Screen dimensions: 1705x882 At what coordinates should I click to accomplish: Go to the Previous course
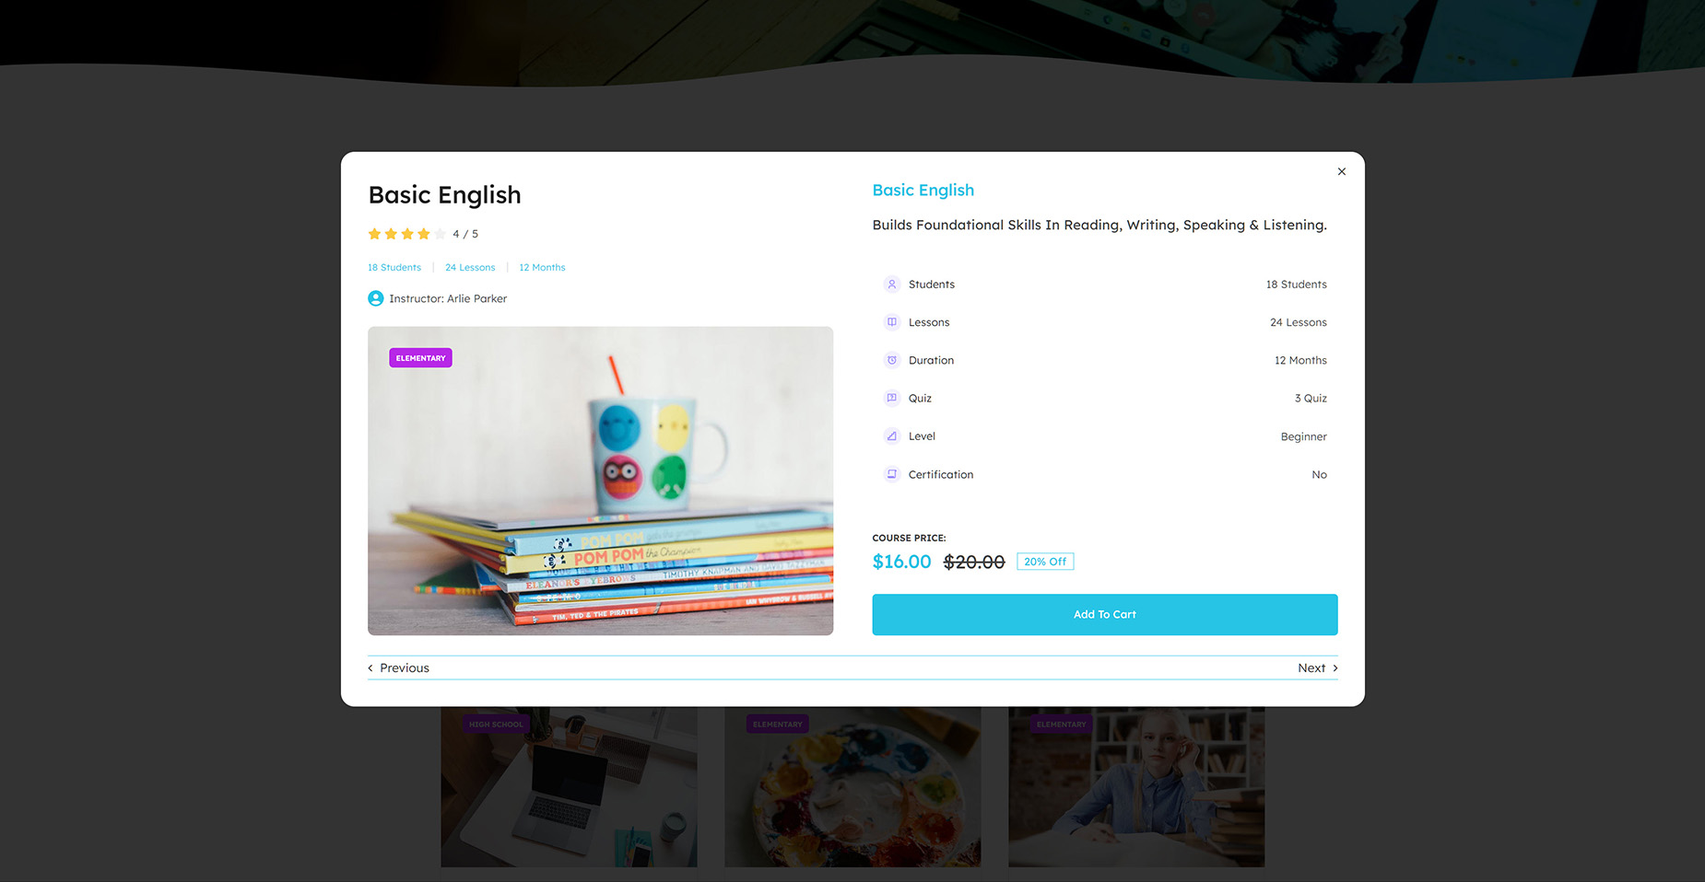399,668
